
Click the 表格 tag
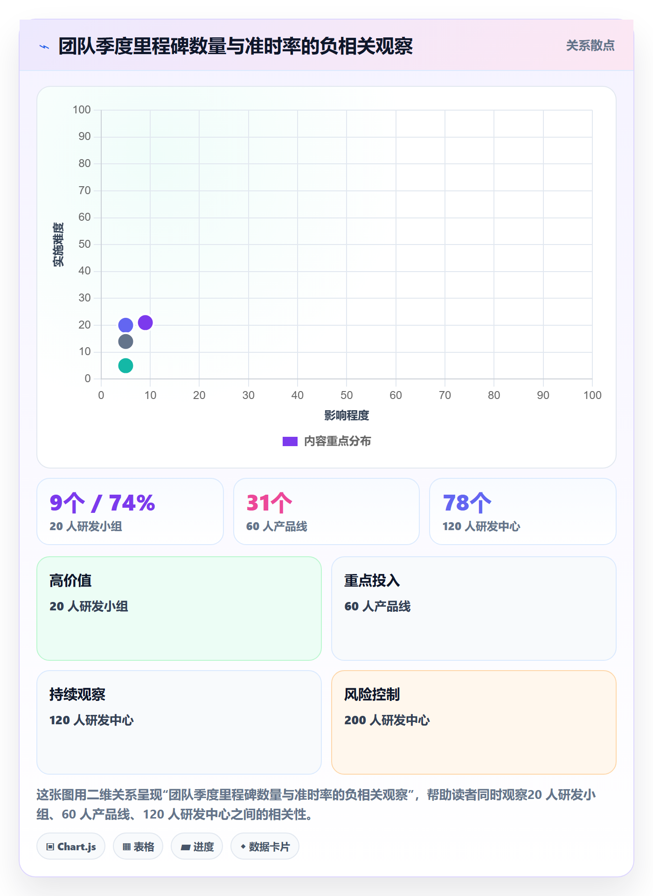point(138,847)
